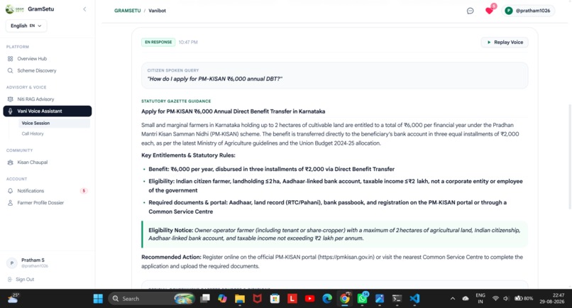Click the citizen spoken query about PM-KISAN
This screenshot has height=308, width=572.
215,79
